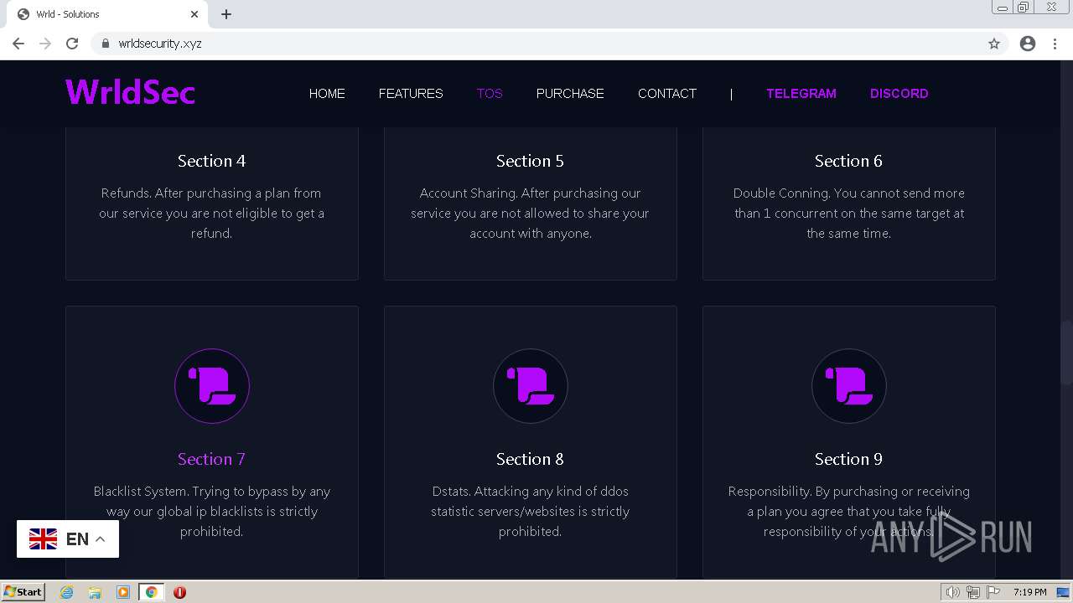Click the UK flag language icon
1073x603 pixels.
(x=44, y=539)
